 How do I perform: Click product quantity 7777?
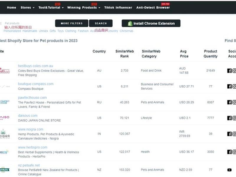(211, 118)
